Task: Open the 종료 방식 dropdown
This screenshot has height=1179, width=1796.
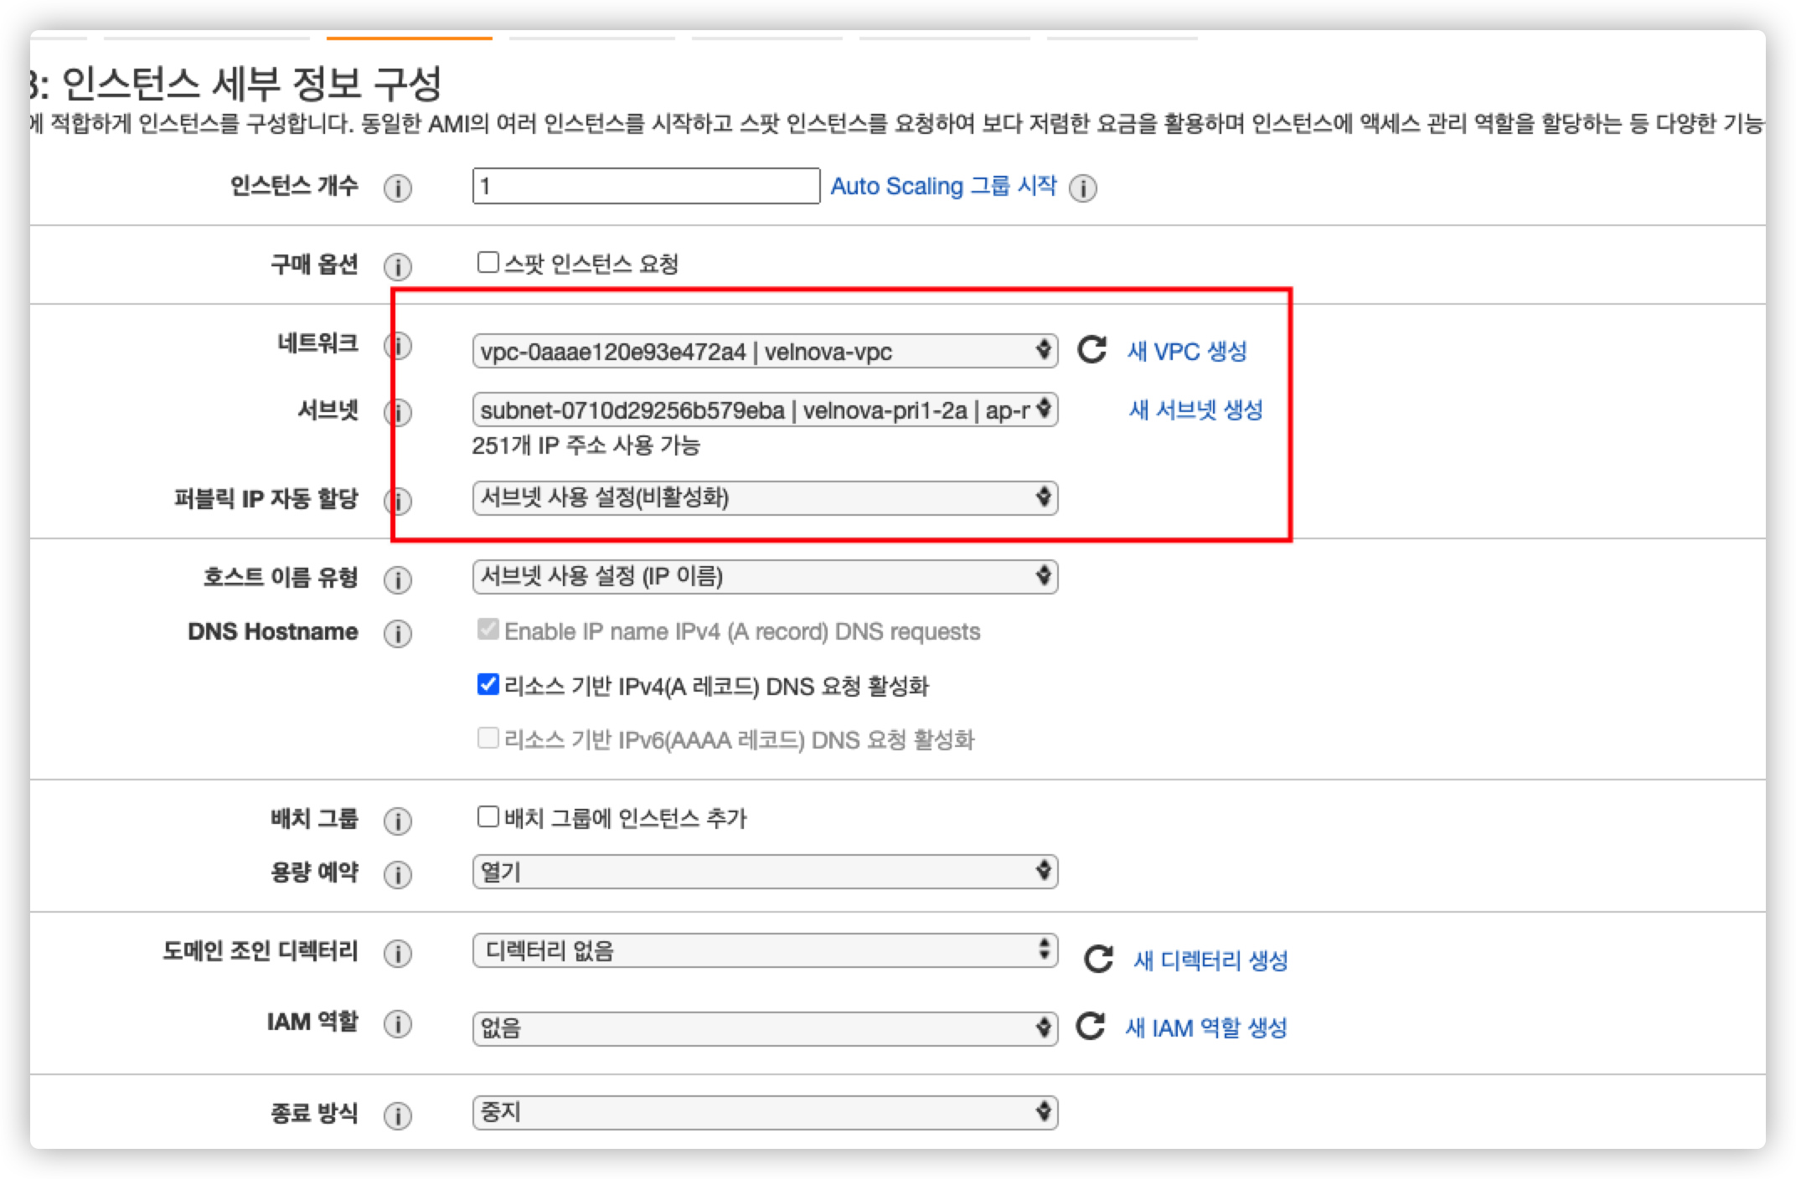Action: pos(764,1113)
